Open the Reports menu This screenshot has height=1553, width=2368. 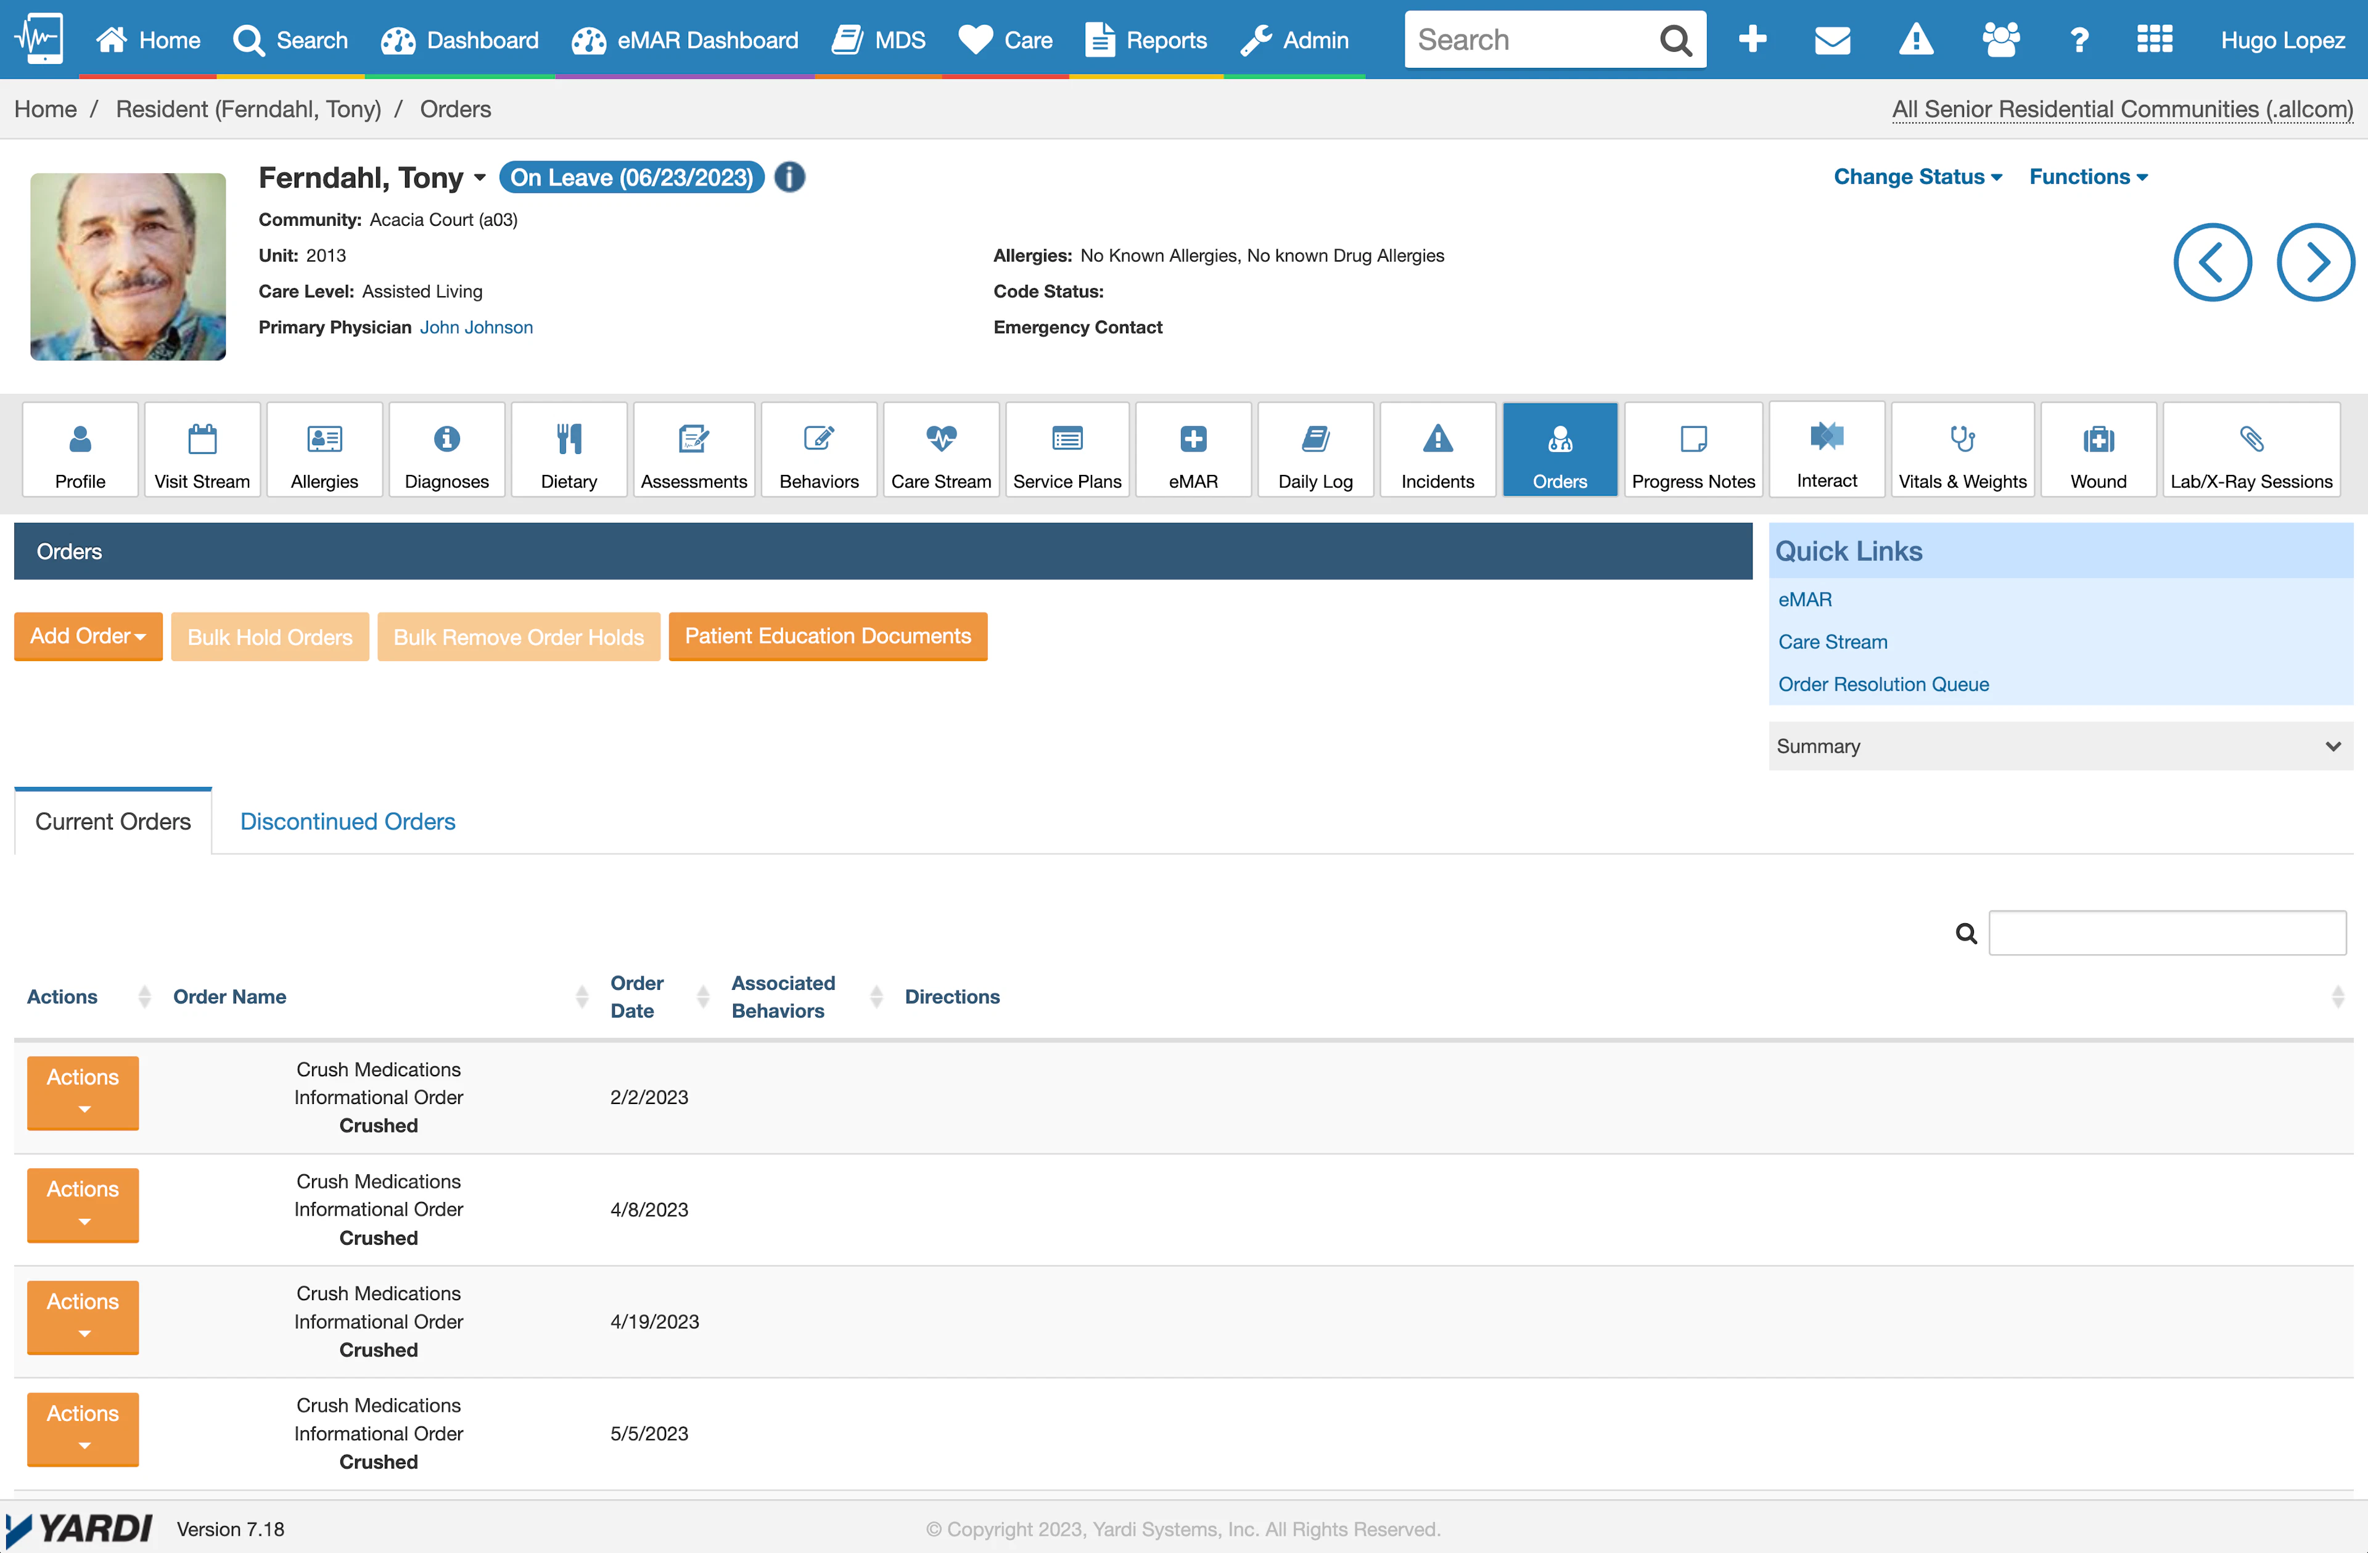coord(1145,40)
